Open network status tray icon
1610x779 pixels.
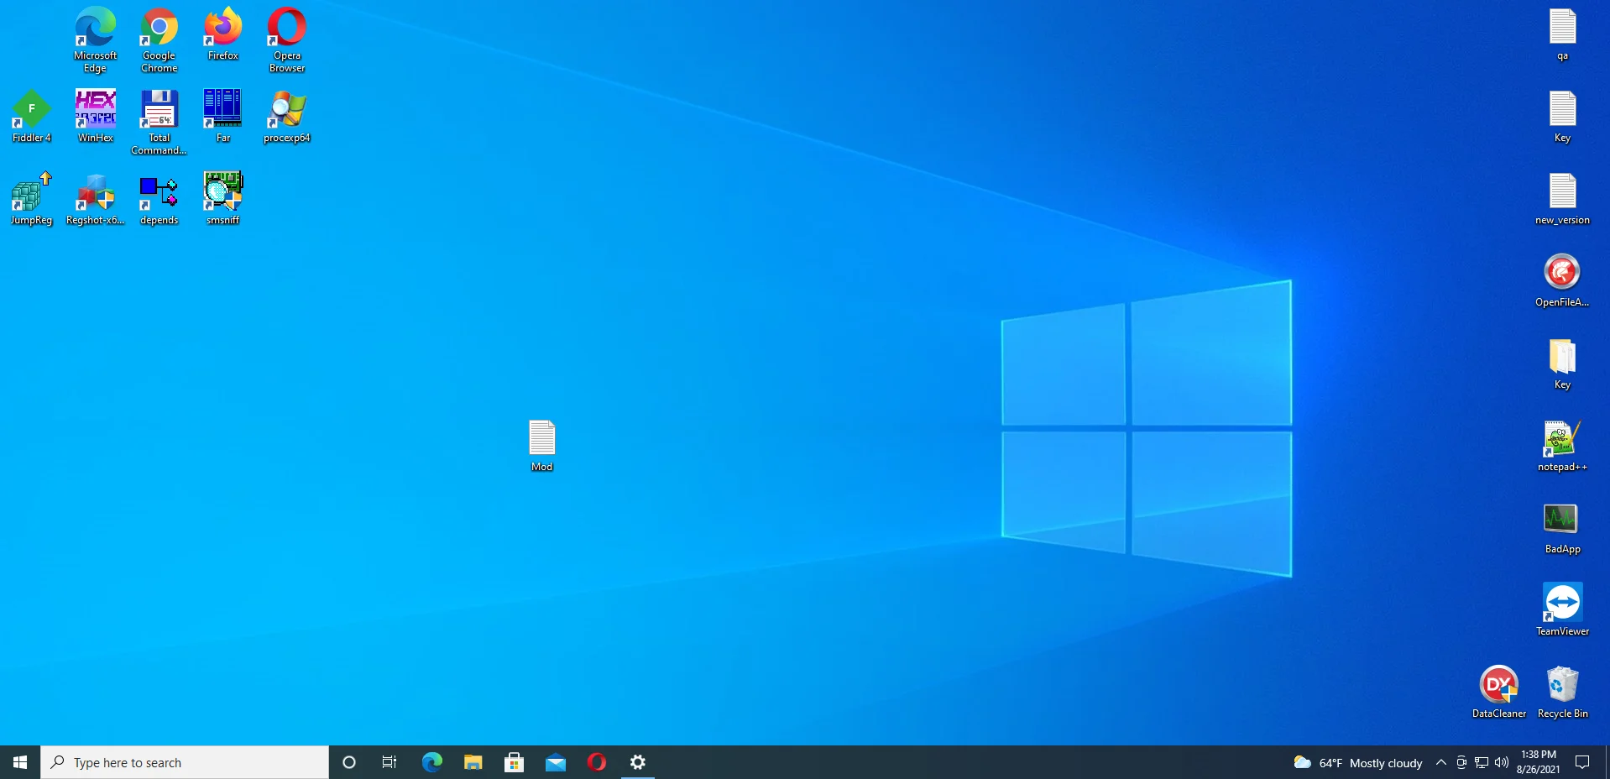click(x=1482, y=762)
